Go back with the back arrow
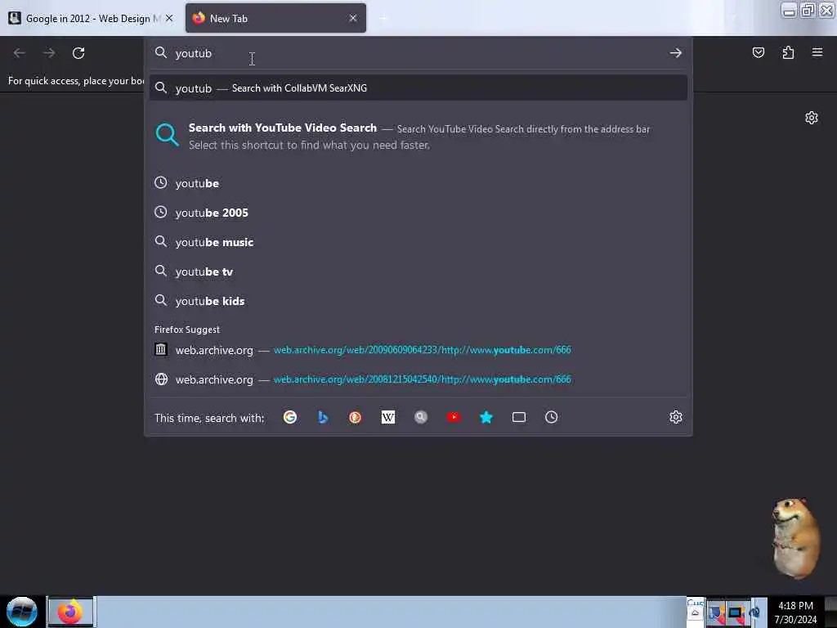This screenshot has width=837, height=628. tap(20, 53)
